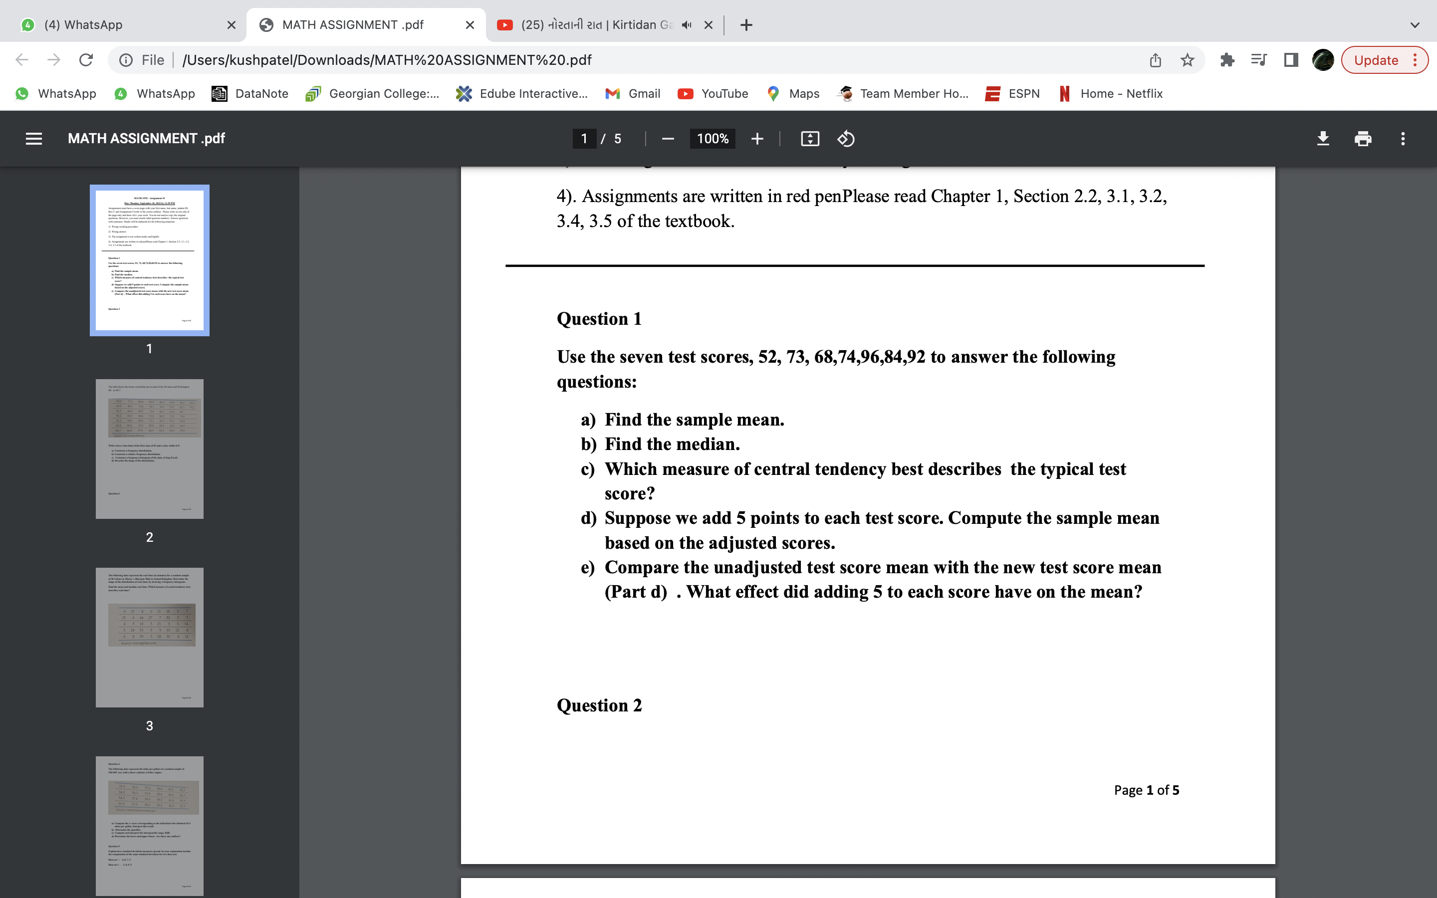Image resolution: width=1437 pixels, height=898 pixels.
Task: Reload the current page
Action: coord(85,59)
